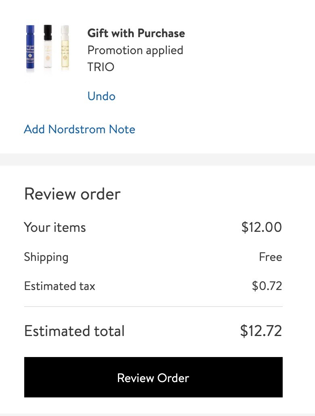Click the Promotion applied text
This screenshot has width=315, height=416.
click(135, 50)
